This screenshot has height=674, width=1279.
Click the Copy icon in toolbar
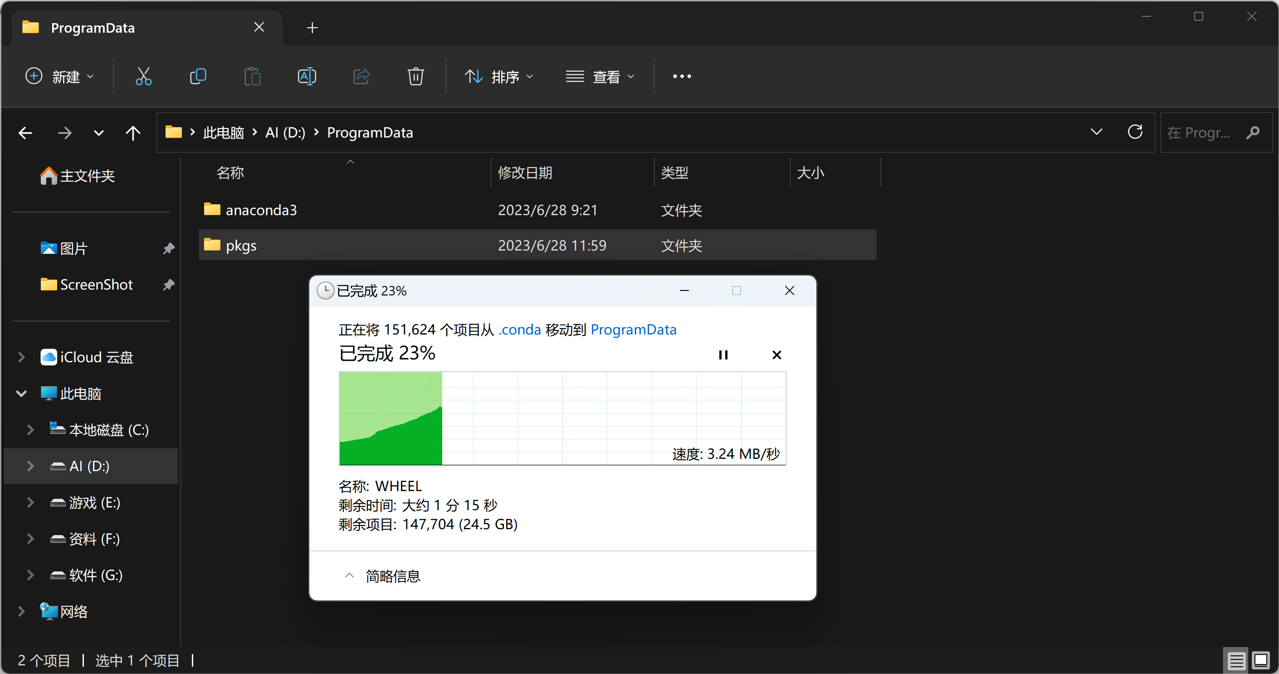point(198,77)
